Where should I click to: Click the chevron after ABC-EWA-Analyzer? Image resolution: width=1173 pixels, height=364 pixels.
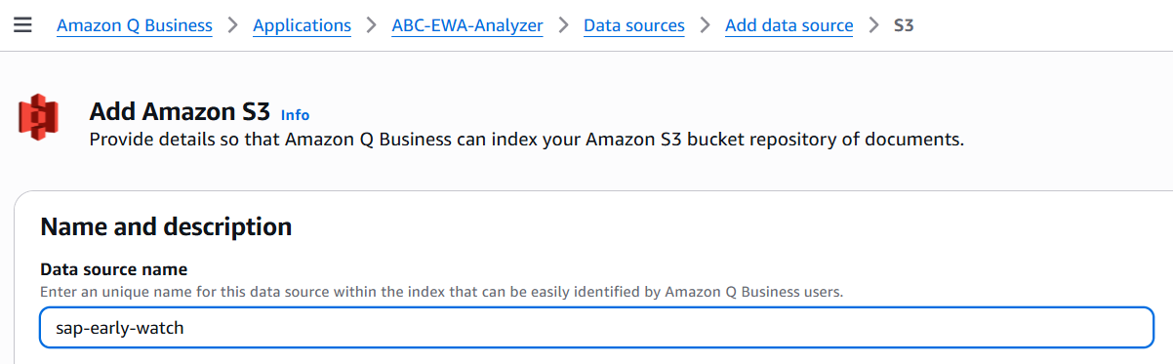click(564, 25)
